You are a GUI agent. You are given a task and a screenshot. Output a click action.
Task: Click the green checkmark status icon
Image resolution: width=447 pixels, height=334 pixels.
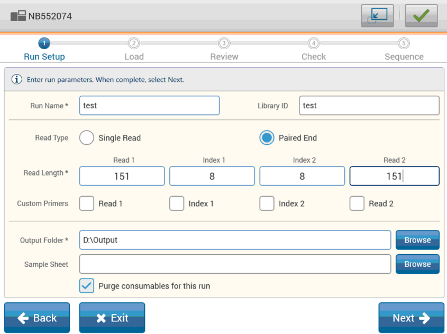[x=421, y=16]
